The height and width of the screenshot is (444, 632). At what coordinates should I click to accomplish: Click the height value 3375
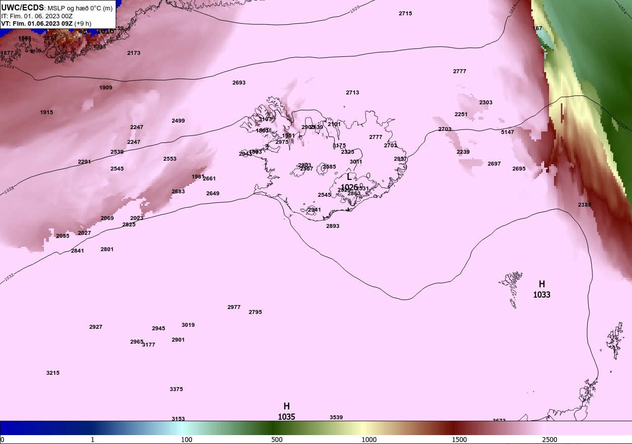point(176,389)
